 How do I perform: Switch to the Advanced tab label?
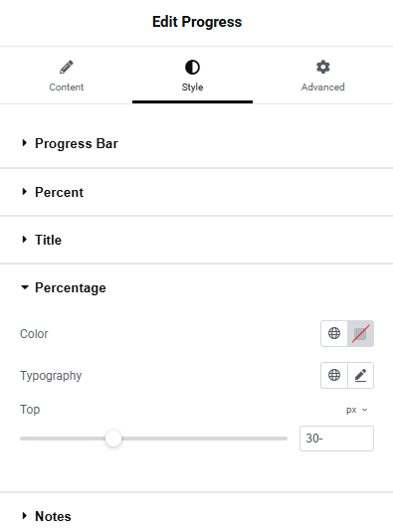point(323,88)
